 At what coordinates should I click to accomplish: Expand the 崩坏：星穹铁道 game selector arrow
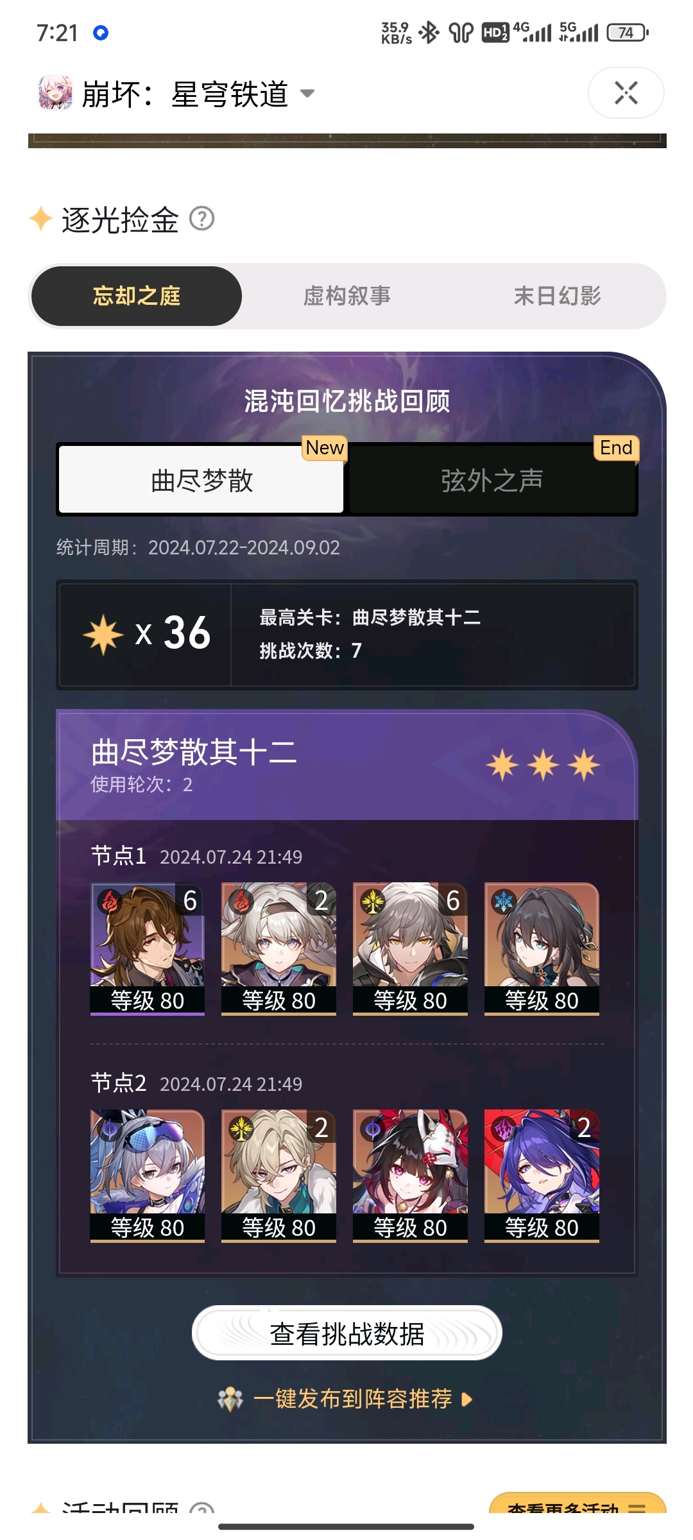[x=307, y=94]
